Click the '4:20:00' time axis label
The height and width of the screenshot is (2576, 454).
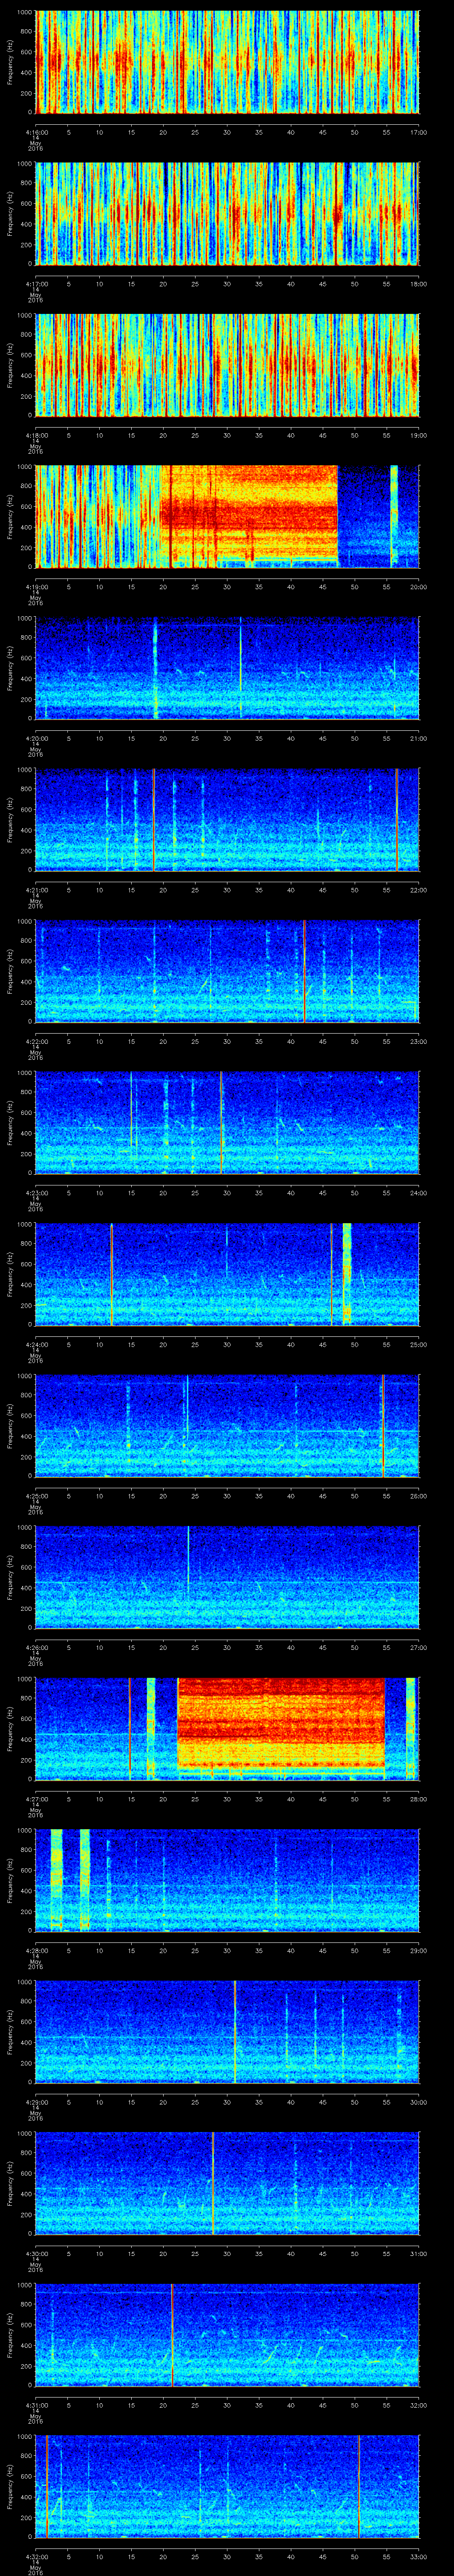[x=36, y=738]
